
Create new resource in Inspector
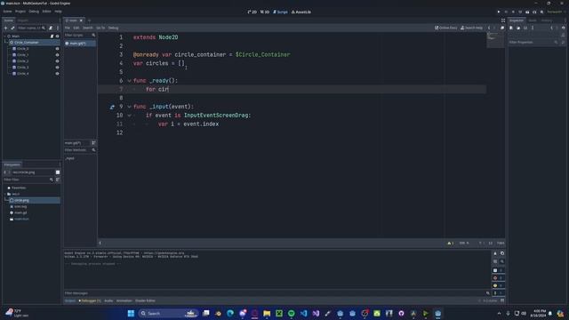511,28
